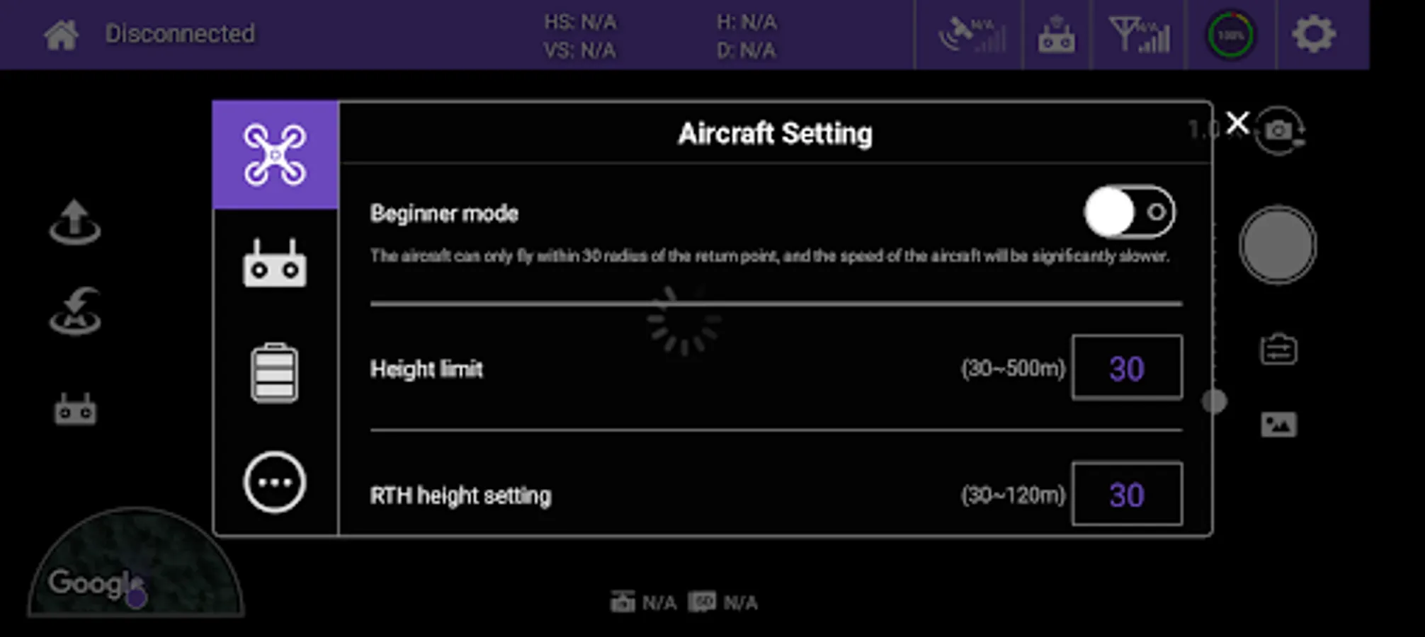The width and height of the screenshot is (1425, 637).
Task: Tap the remote controller status icon
Action: pos(1056,35)
